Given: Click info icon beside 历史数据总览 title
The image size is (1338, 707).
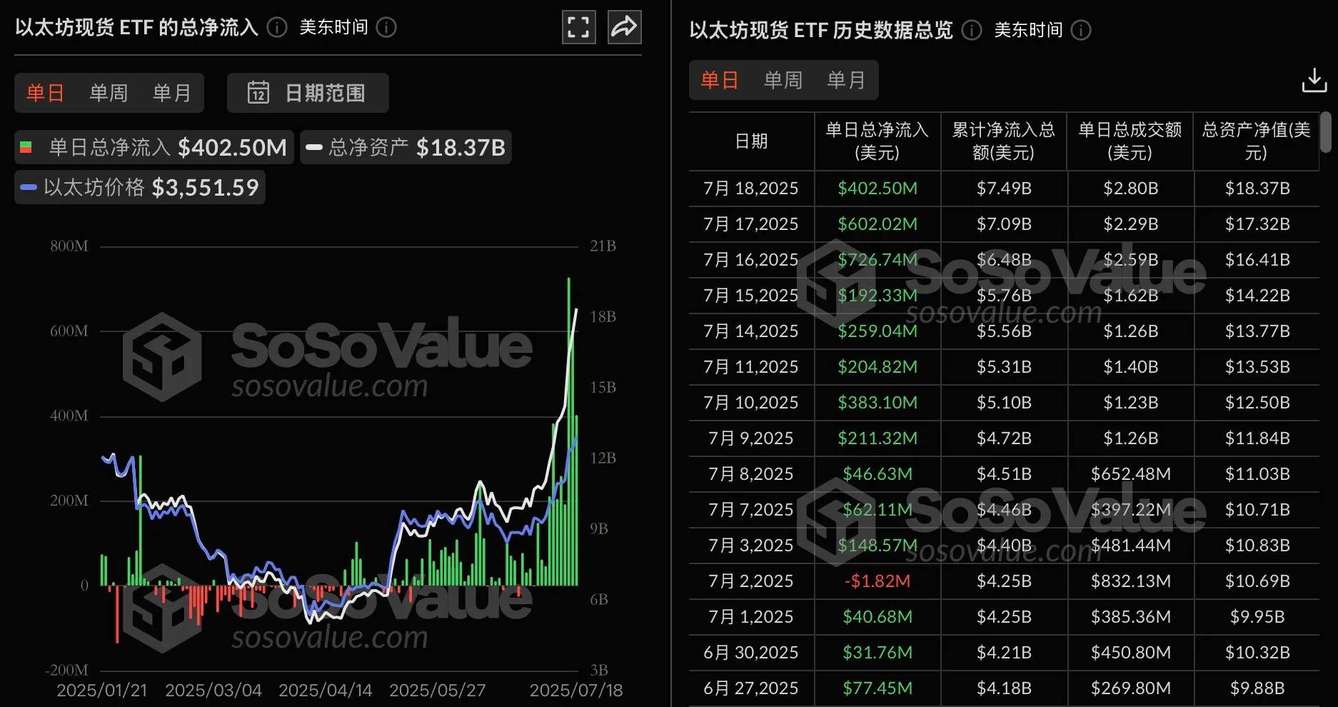Looking at the screenshot, I should [971, 30].
